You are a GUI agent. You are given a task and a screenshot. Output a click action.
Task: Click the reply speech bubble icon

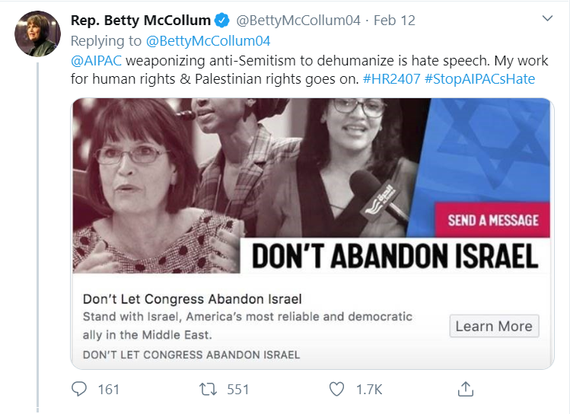coord(79,389)
